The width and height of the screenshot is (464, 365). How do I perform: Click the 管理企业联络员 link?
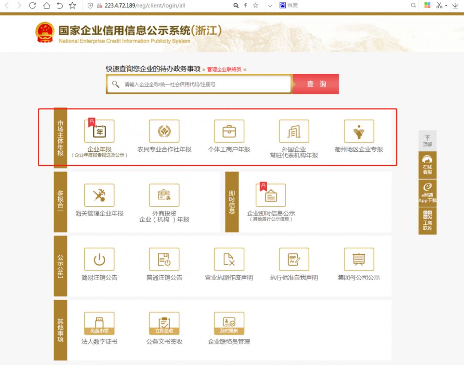[x=224, y=69]
